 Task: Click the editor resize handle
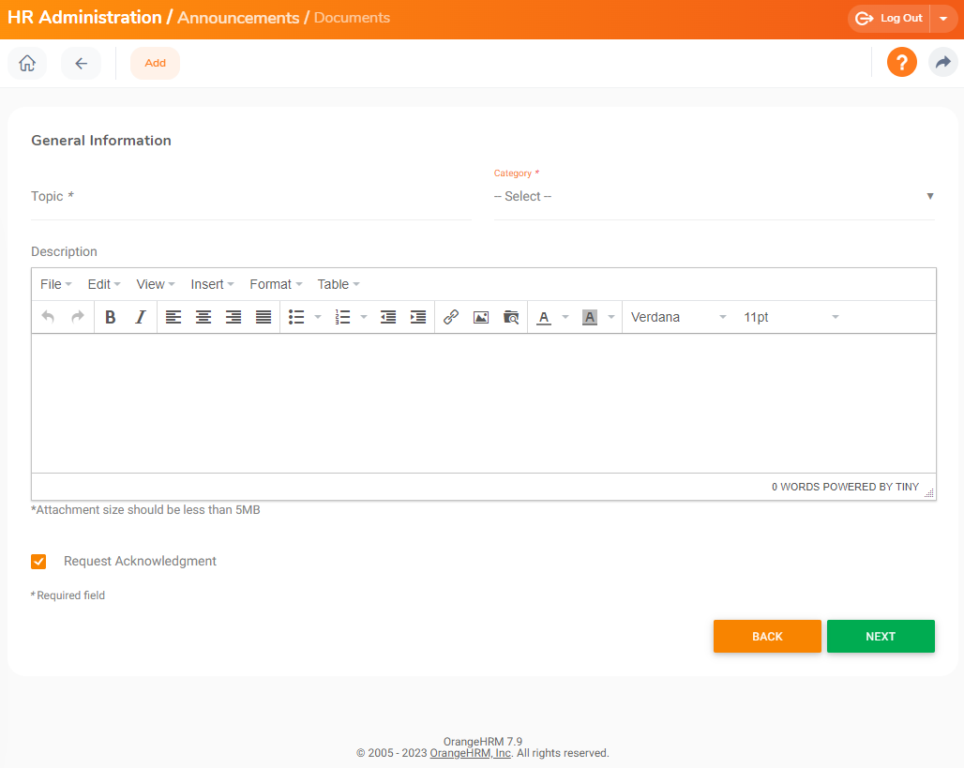pyautogui.click(x=929, y=492)
